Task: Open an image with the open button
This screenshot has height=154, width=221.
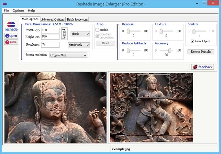Action: coord(11,36)
